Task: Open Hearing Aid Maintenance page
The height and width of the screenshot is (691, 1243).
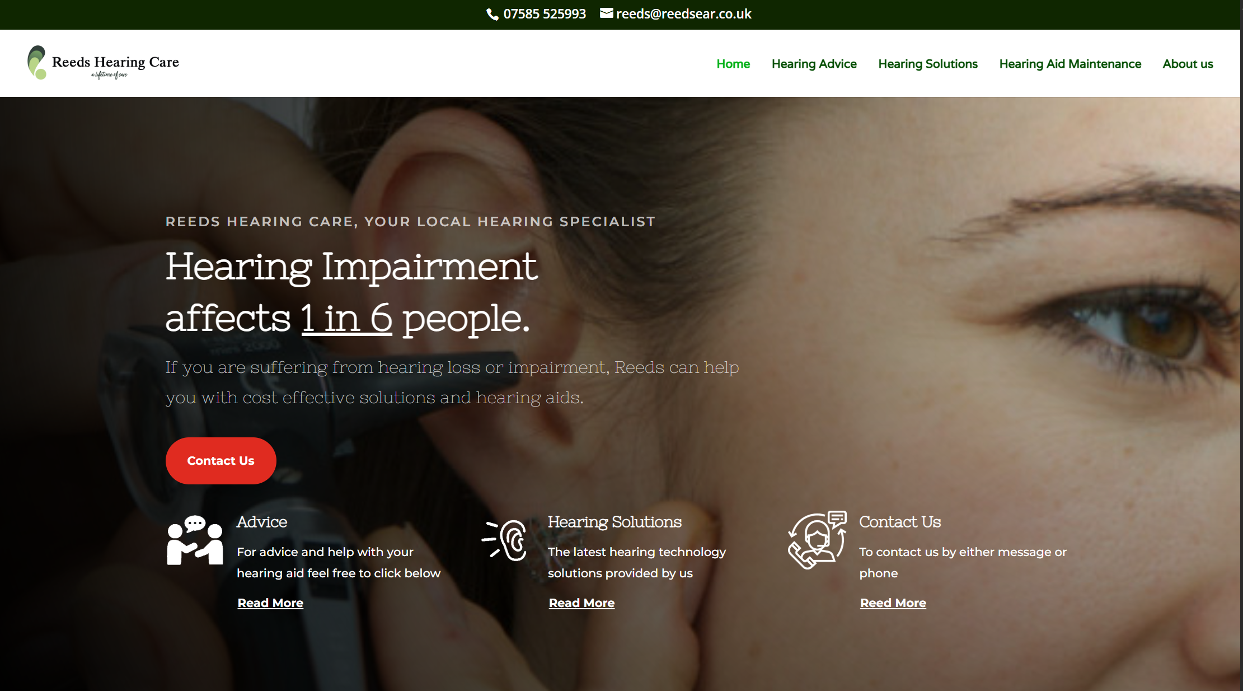Action: click(1070, 64)
